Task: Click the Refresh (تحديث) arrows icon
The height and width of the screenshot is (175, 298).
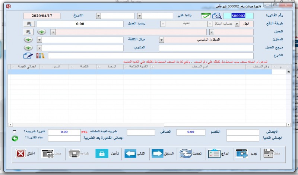Action: tap(186, 153)
